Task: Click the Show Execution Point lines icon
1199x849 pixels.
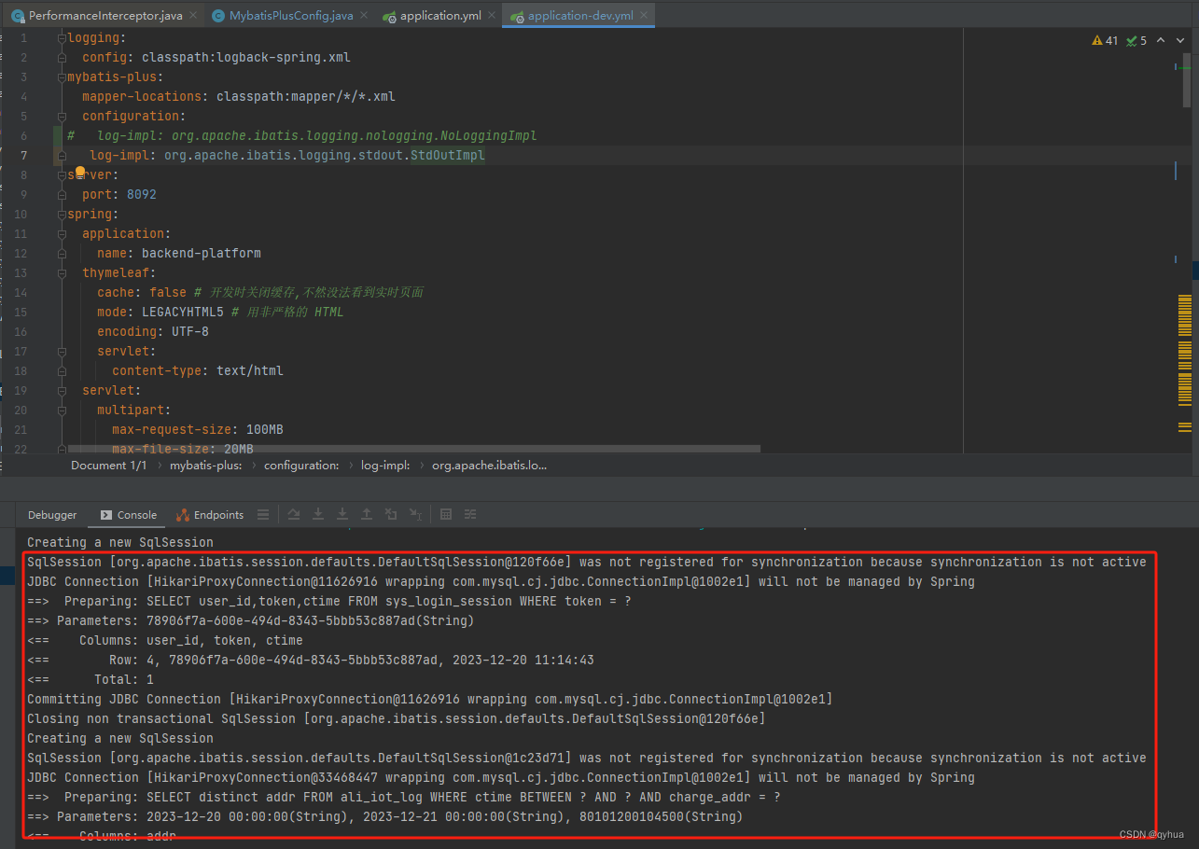Action: point(263,515)
